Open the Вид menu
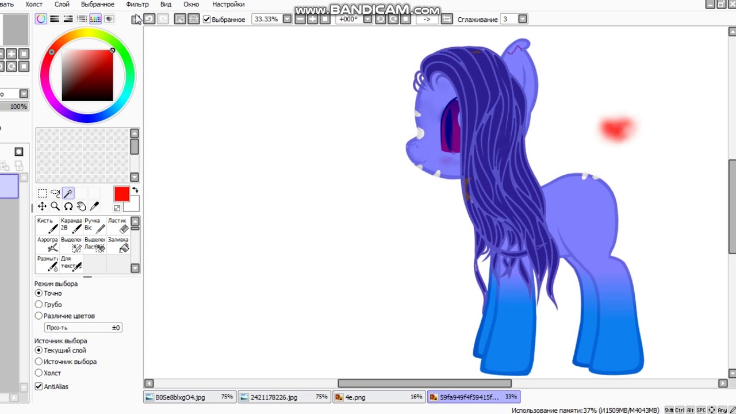The height and width of the screenshot is (414, 736). [x=166, y=4]
